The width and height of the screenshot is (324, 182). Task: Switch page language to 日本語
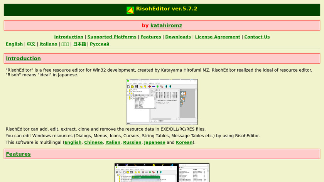click(x=79, y=44)
